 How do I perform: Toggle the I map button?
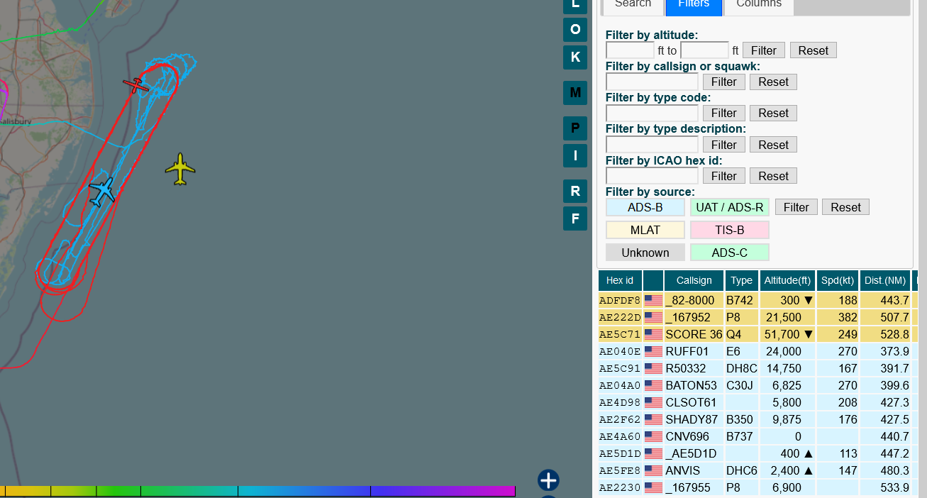tap(575, 156)
